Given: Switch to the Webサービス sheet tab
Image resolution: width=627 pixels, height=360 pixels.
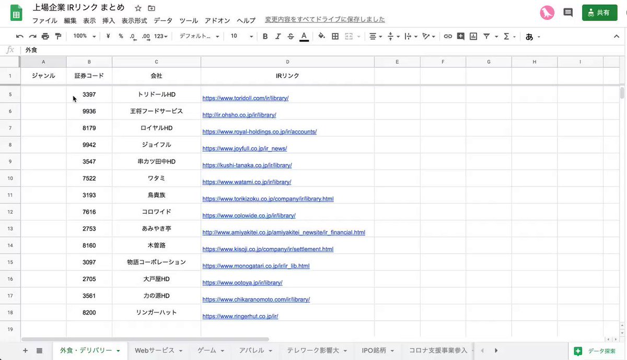Looking at the screenshot, I should [158, 351].
